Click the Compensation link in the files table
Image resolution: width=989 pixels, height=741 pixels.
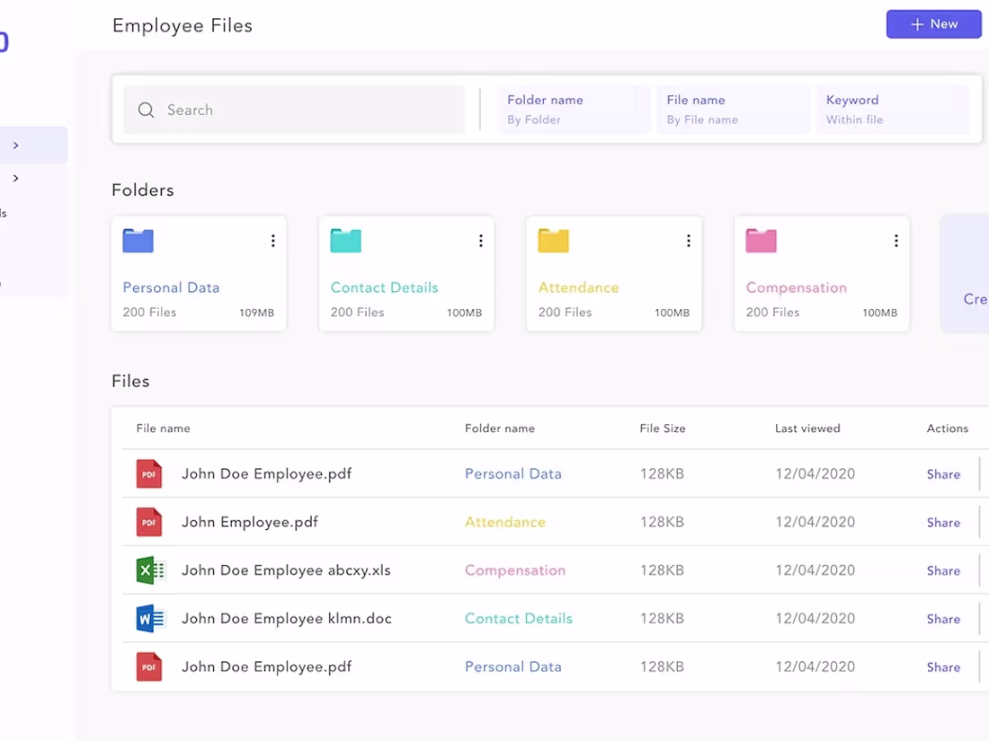(x=515, y=569)
